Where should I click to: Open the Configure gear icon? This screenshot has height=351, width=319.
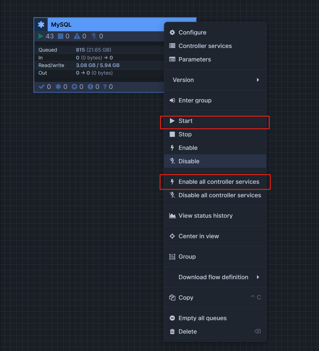(x=172, y=32)
